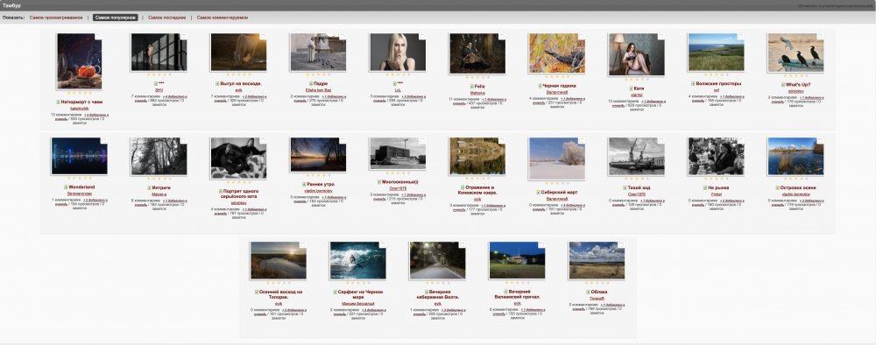Image resolution: width=876 pixels, height=345 pixels.
Task: Click the green icon beside 'Натюрморт с чаем'
Action: (x=58, y=102)
